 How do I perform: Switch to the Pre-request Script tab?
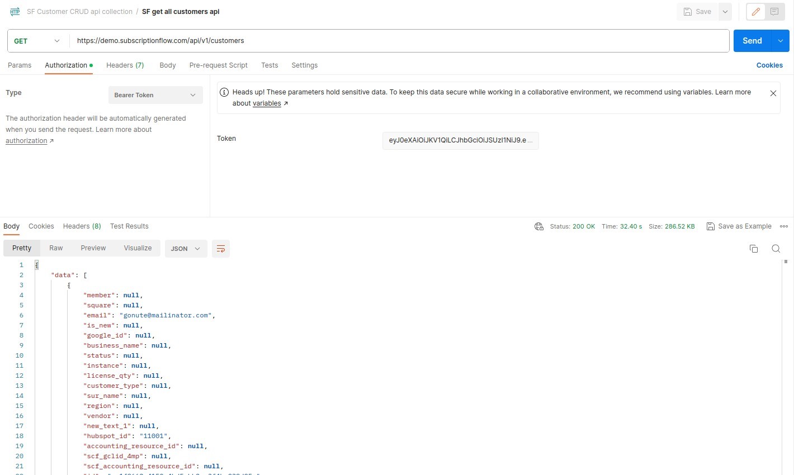pos(218,65)
